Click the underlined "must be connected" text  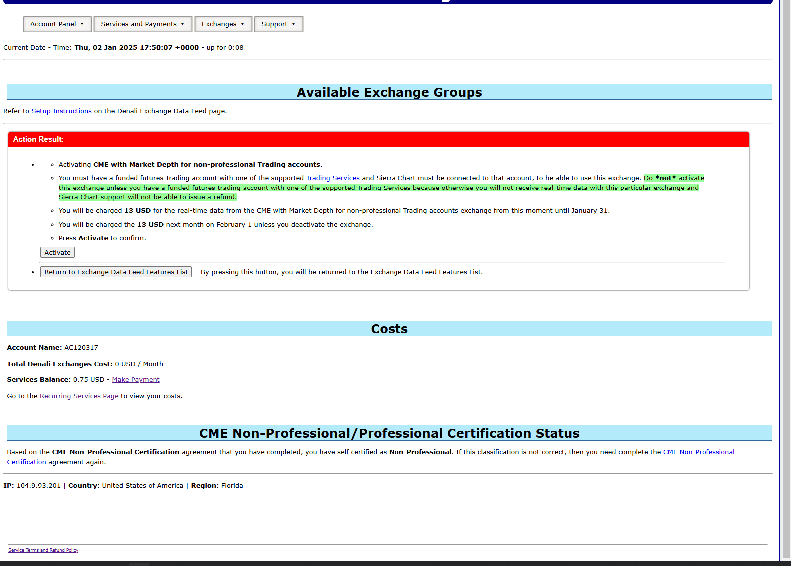click(448, 178)
